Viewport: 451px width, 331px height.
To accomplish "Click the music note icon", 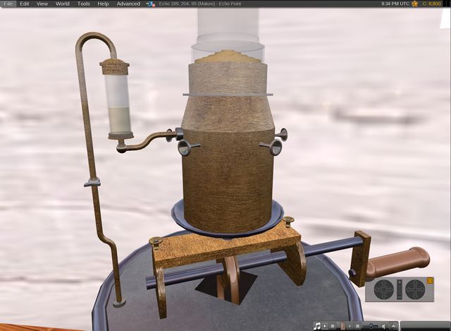I will pos(317,326).
